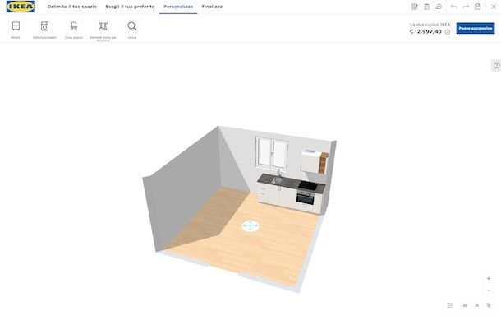Click the 'La mia cucina IKEA' label
The image size is (501, 316).
(430, 25)
